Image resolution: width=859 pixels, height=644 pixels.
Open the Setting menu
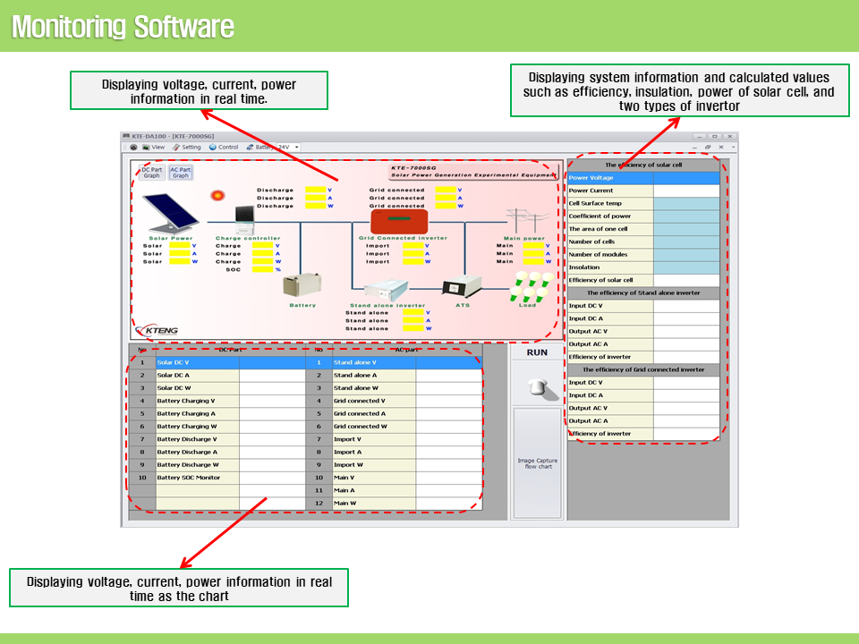(x=187, y=147)
